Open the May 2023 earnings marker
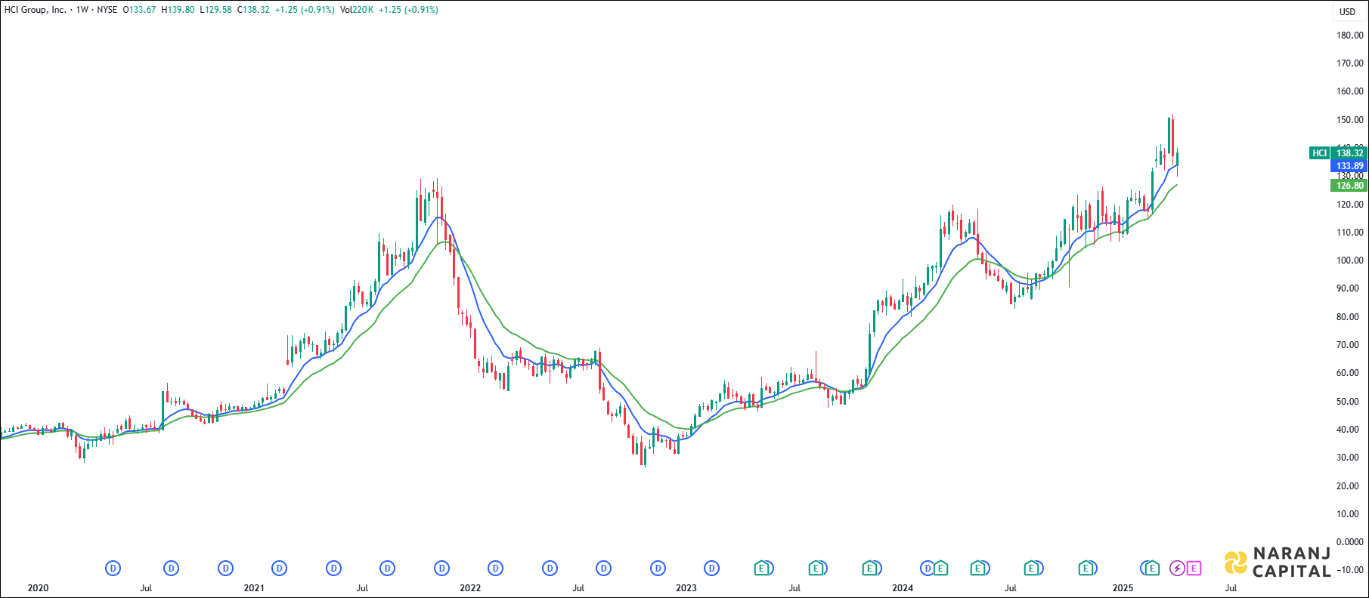1369x598 pixels. 763,568
